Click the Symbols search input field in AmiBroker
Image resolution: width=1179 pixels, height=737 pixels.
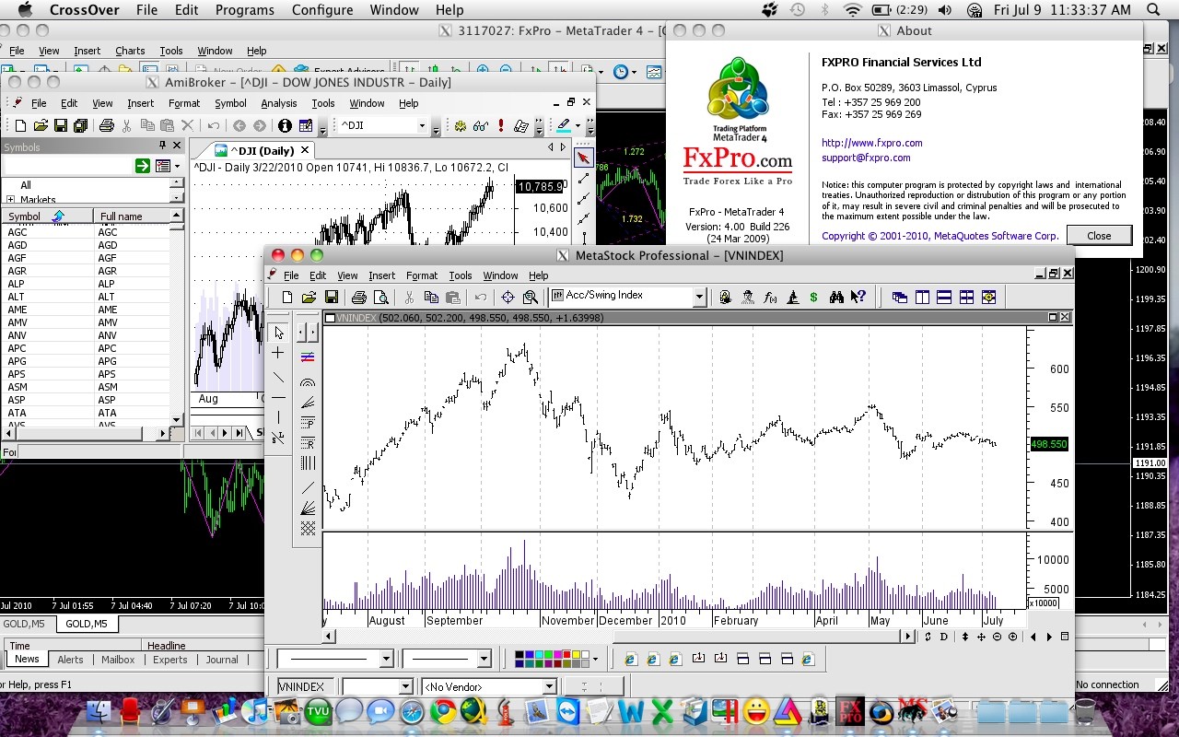(68, 166)
